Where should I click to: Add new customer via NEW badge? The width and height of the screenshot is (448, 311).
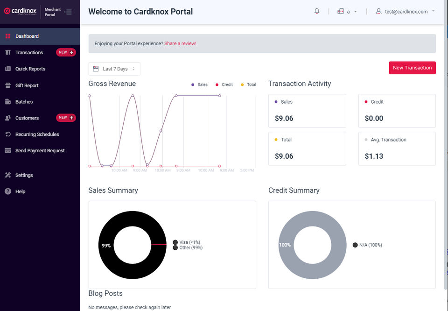tap(66, 118)
